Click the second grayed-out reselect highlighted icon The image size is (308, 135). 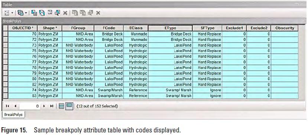(83, 13)
